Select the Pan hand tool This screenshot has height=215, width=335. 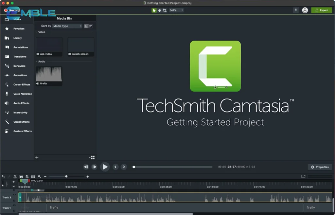click(160, 10)
